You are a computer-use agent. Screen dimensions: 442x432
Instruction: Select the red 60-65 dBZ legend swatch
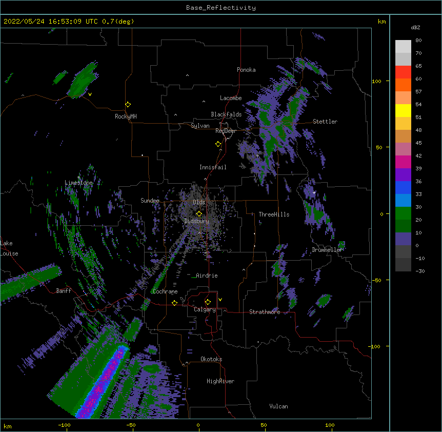403,72
